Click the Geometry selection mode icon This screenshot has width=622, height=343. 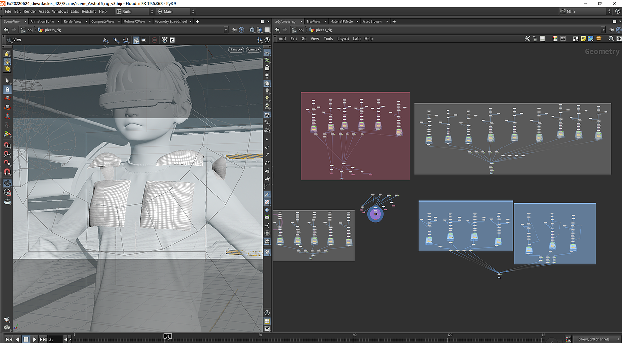point(7,62)
